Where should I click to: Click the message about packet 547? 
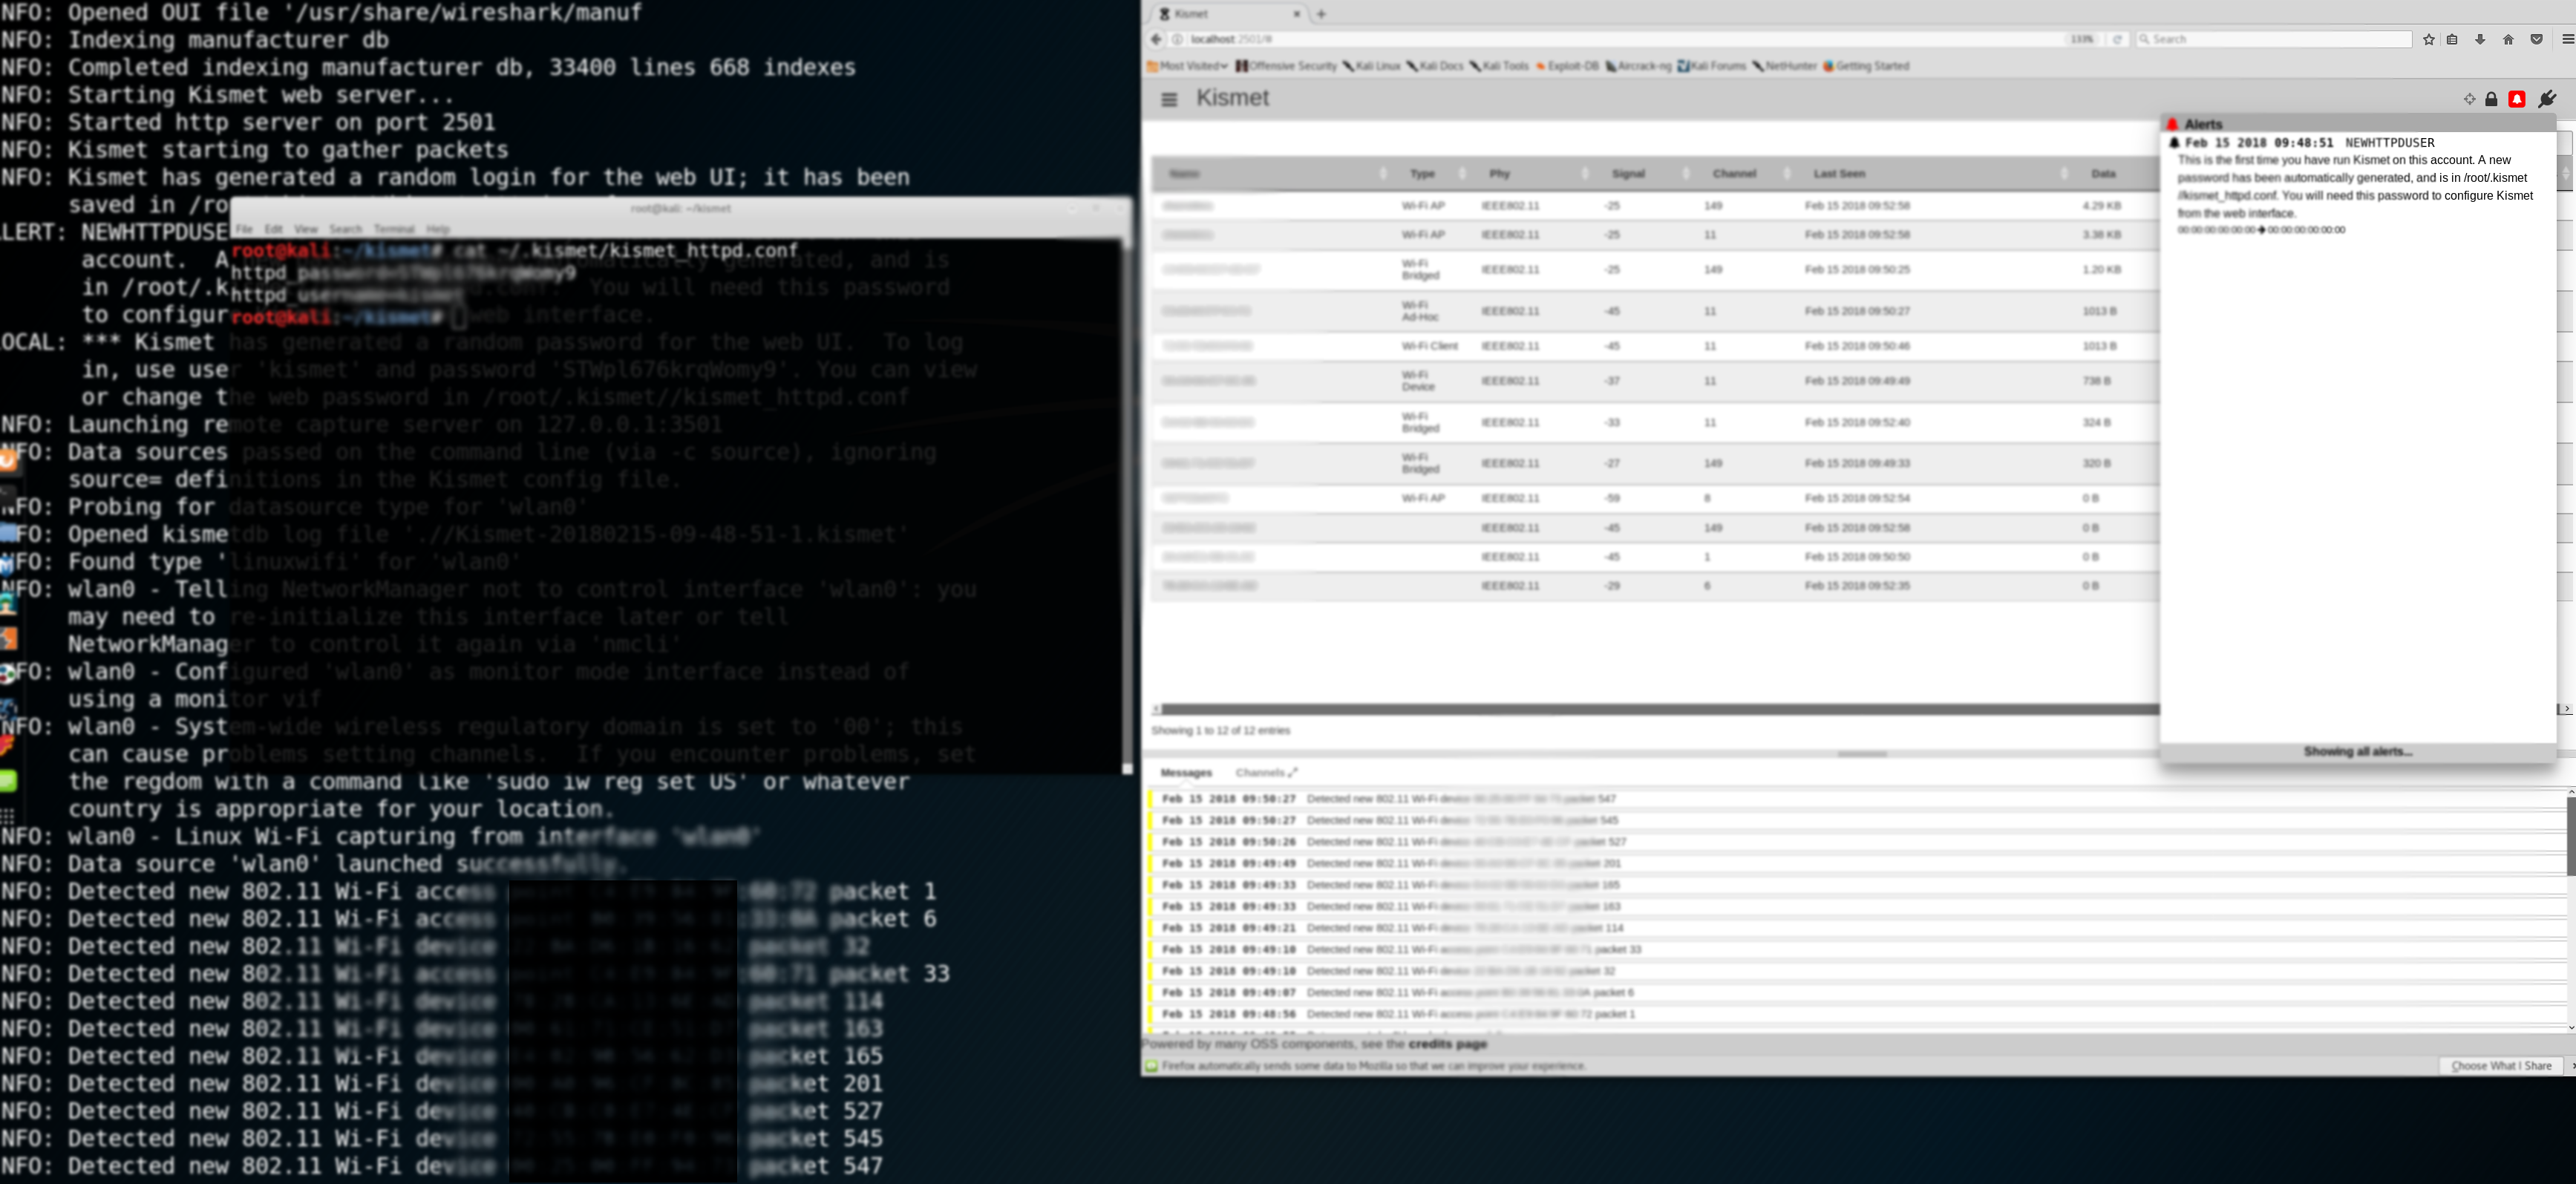click(1857, 799)
